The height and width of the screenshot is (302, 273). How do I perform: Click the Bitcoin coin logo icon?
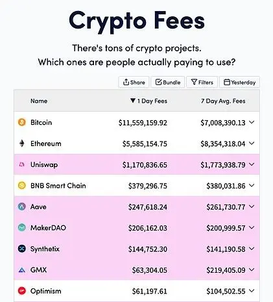click(21, 122)
